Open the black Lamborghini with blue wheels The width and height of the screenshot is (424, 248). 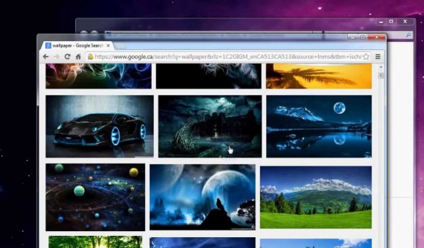click(x=100, y=126)
